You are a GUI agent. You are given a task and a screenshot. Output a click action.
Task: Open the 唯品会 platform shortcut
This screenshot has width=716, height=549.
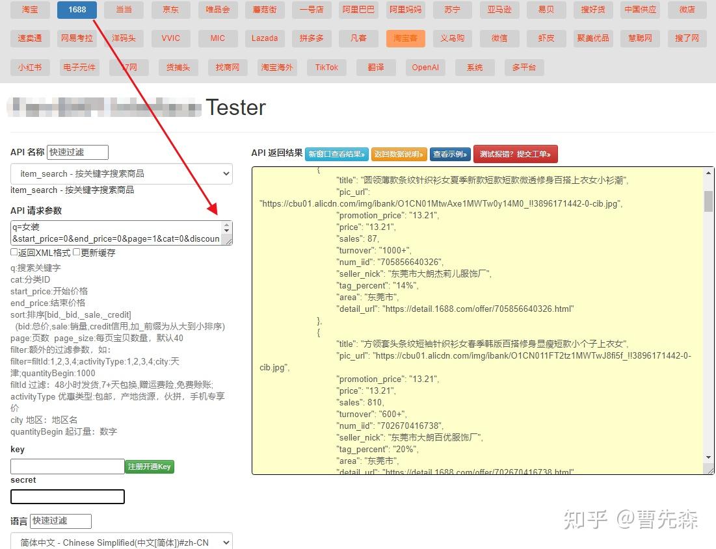[x=218, y=10]
